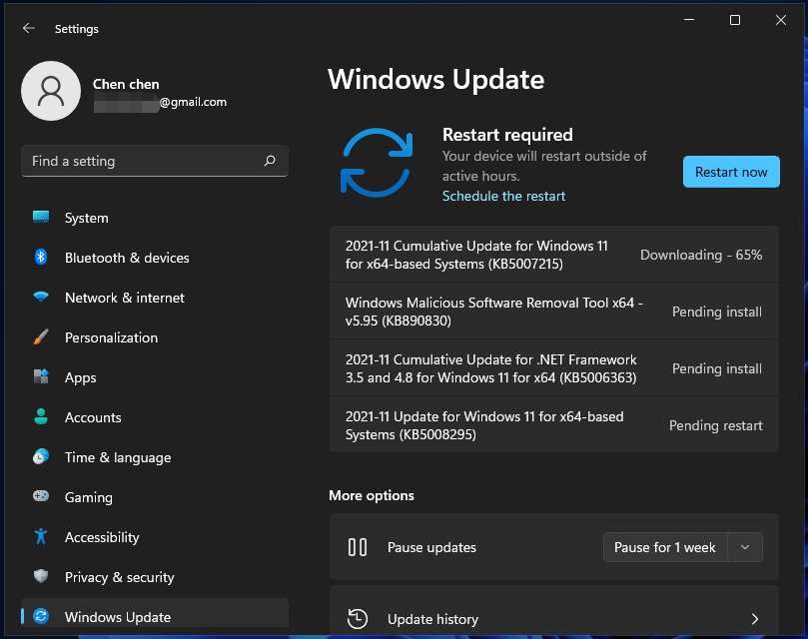Click the back arrow in Settings

click(29, 28)
